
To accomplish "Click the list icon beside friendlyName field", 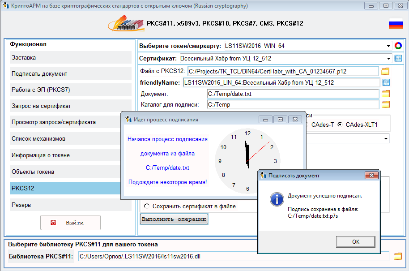I will 386,82.
